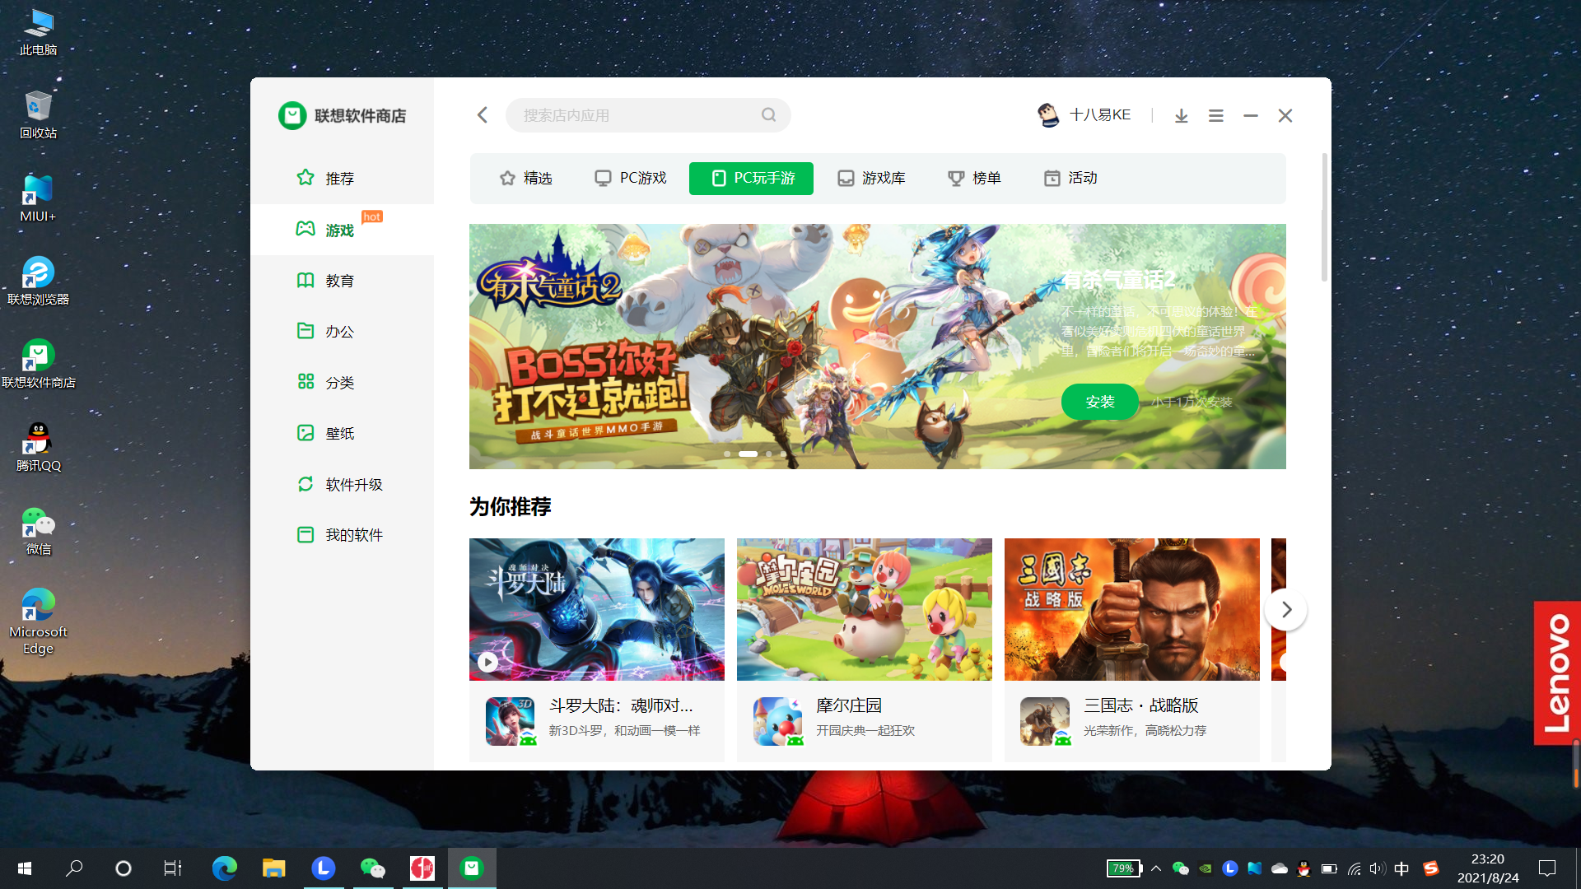Viewport: 1581px width, 889px height.
Task: Select 推荐 in the sidebar
Action: click(x=342, y=178)
